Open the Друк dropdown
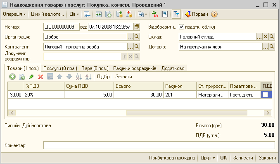This screenshot has width=280, height=164. (207, 158)
